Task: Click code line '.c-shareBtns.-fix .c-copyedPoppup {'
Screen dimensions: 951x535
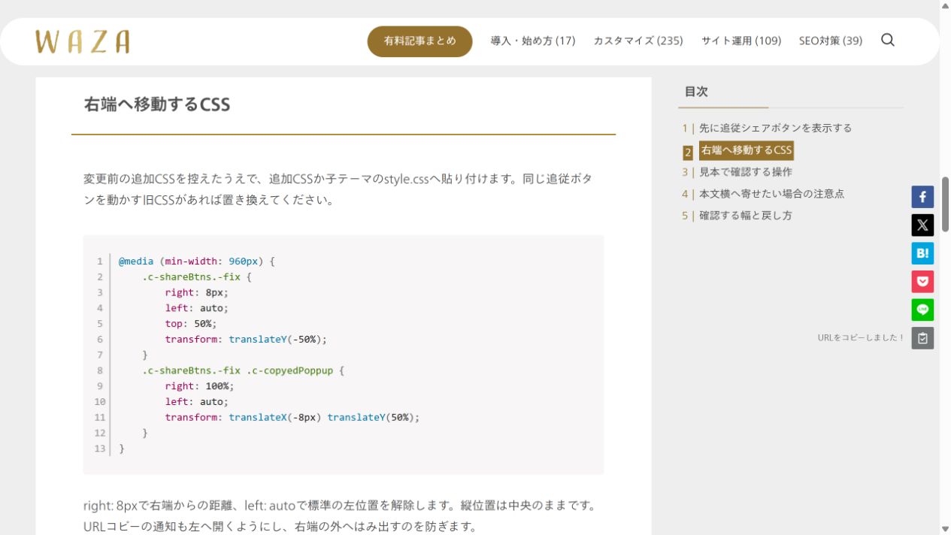Action: point(243,371)
